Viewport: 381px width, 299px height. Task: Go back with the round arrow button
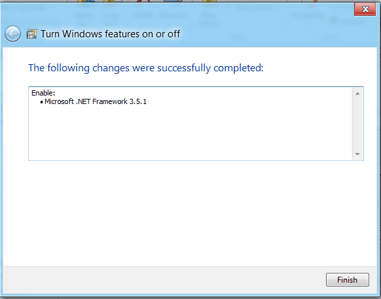(x=12, y=34)
